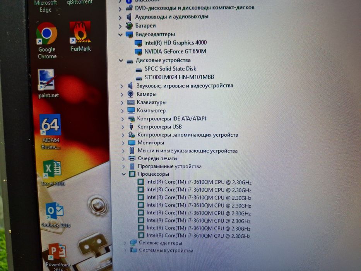Viewport: 361px width, 271px height.
Task: Expand the Контроллеры USB category
Action: coord(123,127)
